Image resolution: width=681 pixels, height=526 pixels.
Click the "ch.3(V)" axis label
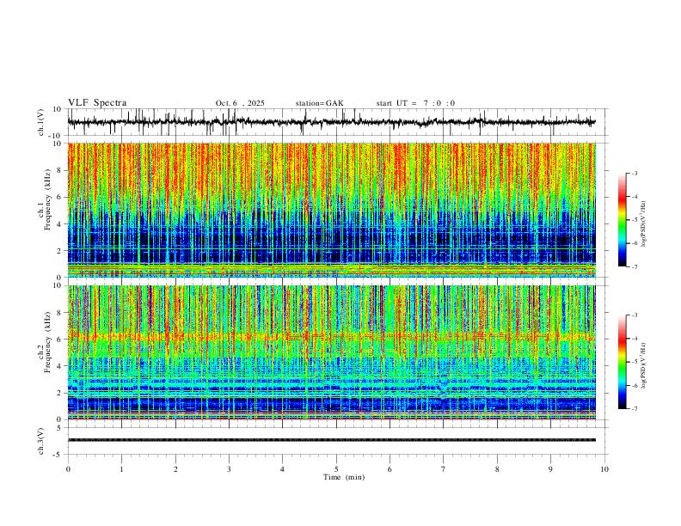(41, 441)
